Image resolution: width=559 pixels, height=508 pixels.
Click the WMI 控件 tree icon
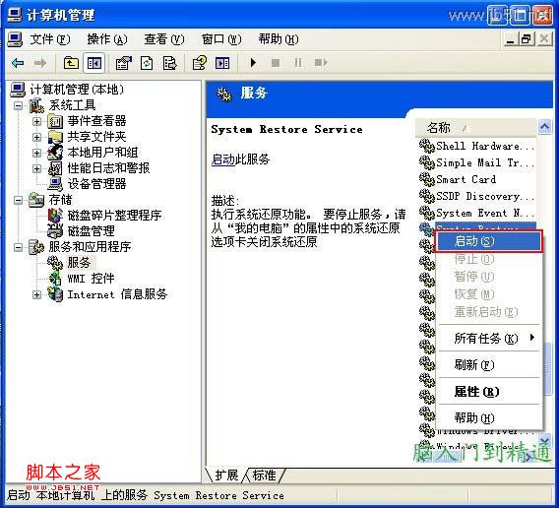point(55,279)
